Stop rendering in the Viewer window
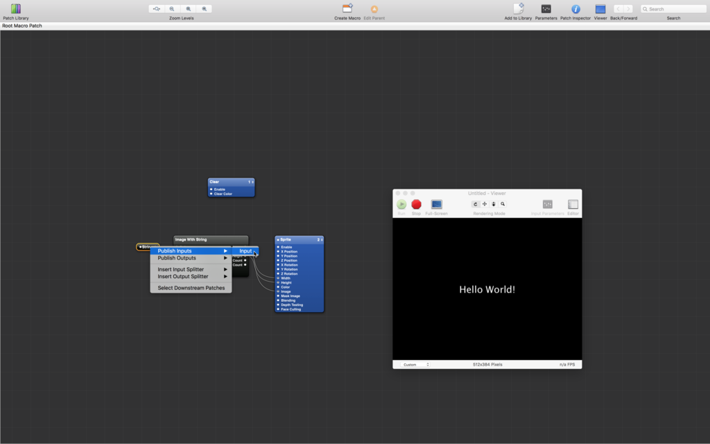Viewport: 710px width, 444px height. [416, 205]
